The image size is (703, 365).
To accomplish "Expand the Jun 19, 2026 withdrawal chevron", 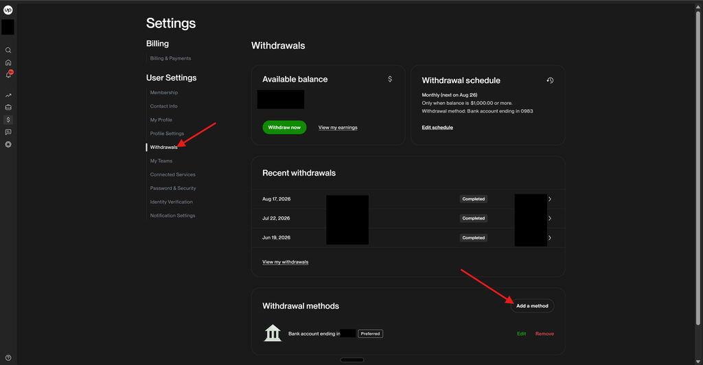I will coord(550,238).
